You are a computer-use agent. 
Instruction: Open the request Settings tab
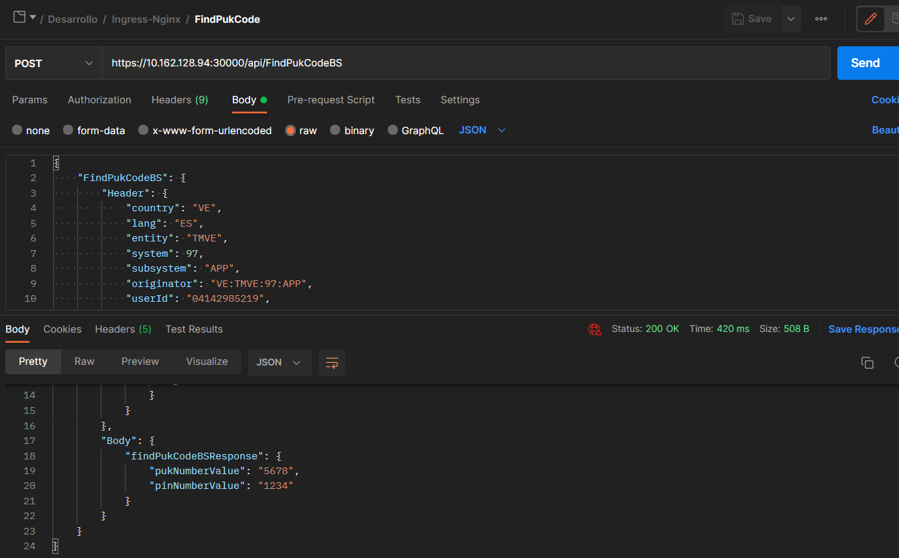point(460,100)
